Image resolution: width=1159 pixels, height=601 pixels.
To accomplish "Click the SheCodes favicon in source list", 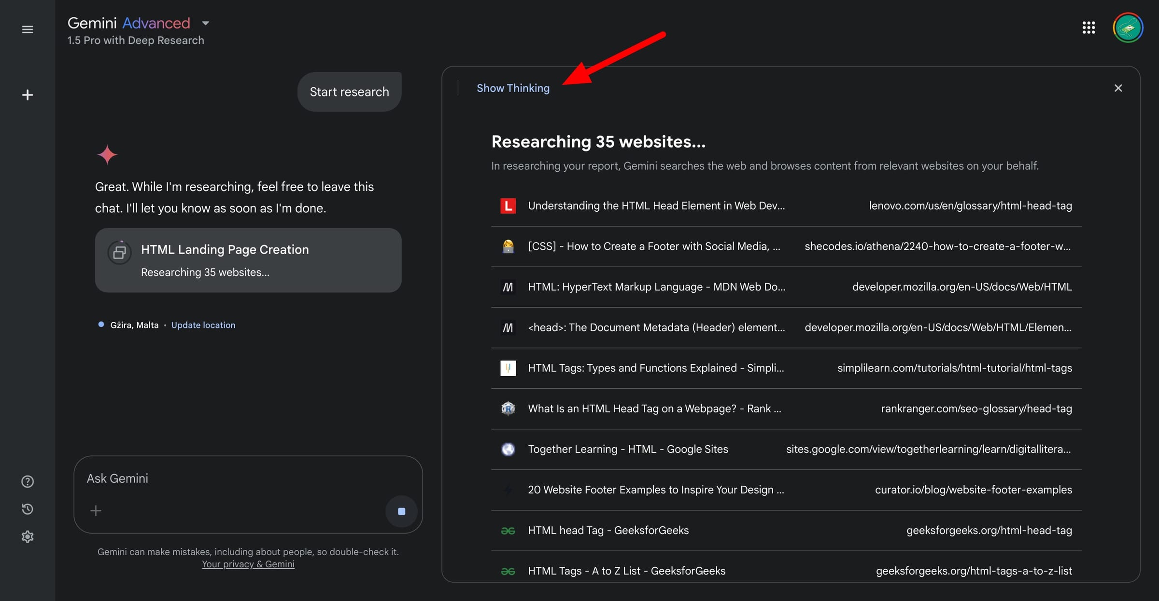I will click(x=508, y=246).
